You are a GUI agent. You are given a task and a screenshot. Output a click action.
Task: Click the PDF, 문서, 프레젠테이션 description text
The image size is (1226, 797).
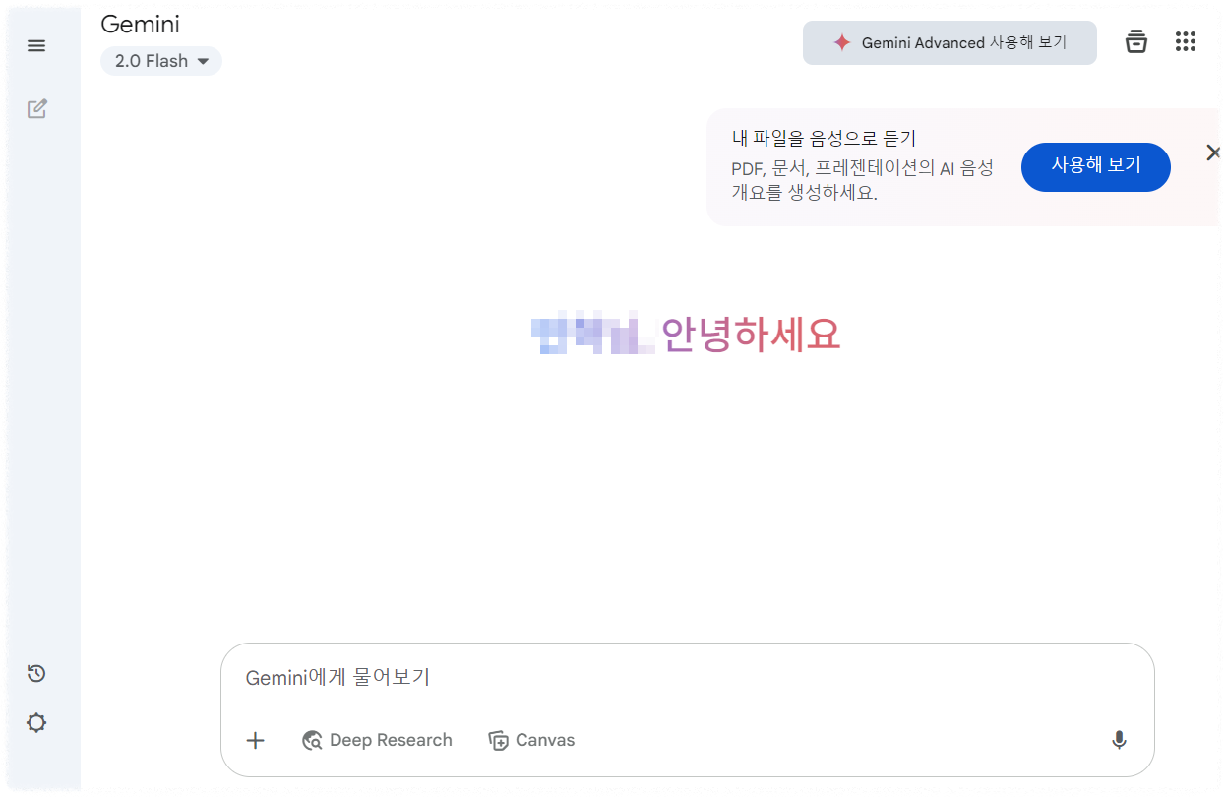(862, 180)
